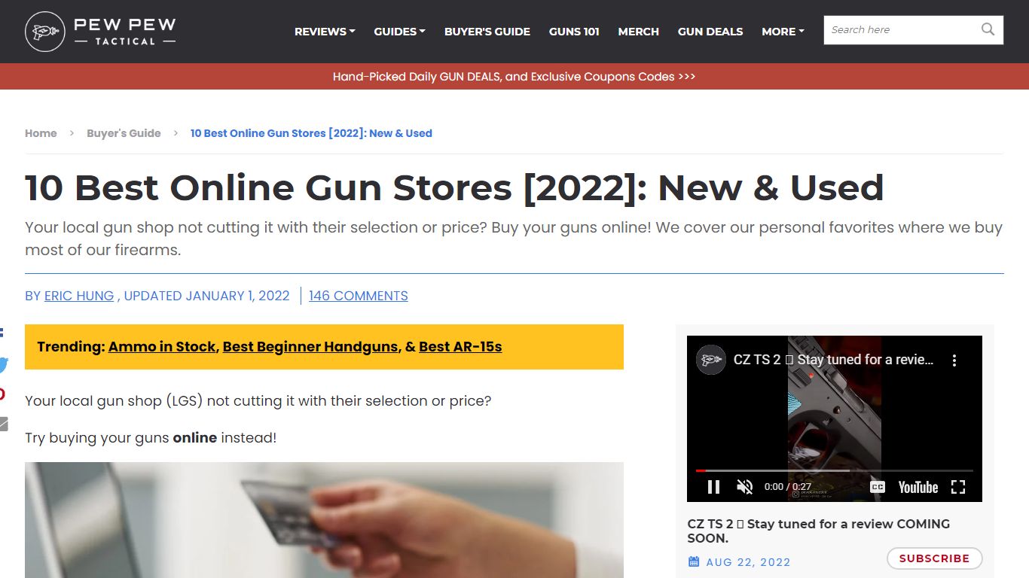Click the calendar icon by date

tap(694, 562)
